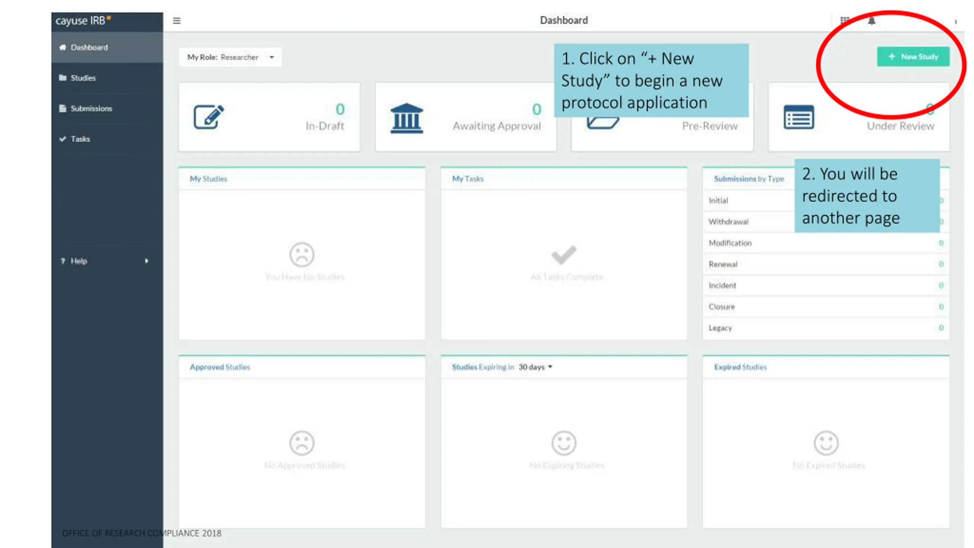
Task: Open the Approved Studies panel heading
Action: [220, 367]
